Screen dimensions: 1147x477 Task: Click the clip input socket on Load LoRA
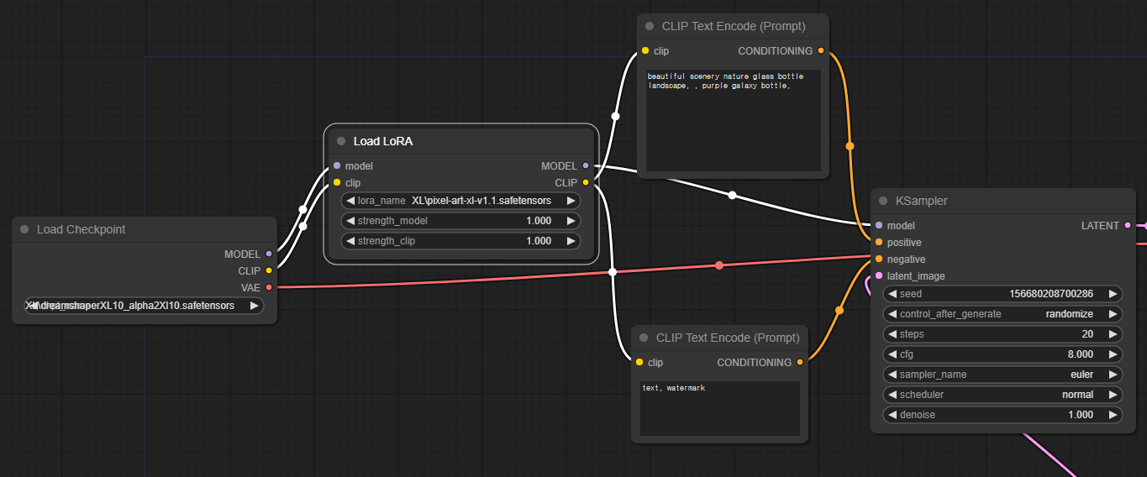tap(337, 182)
